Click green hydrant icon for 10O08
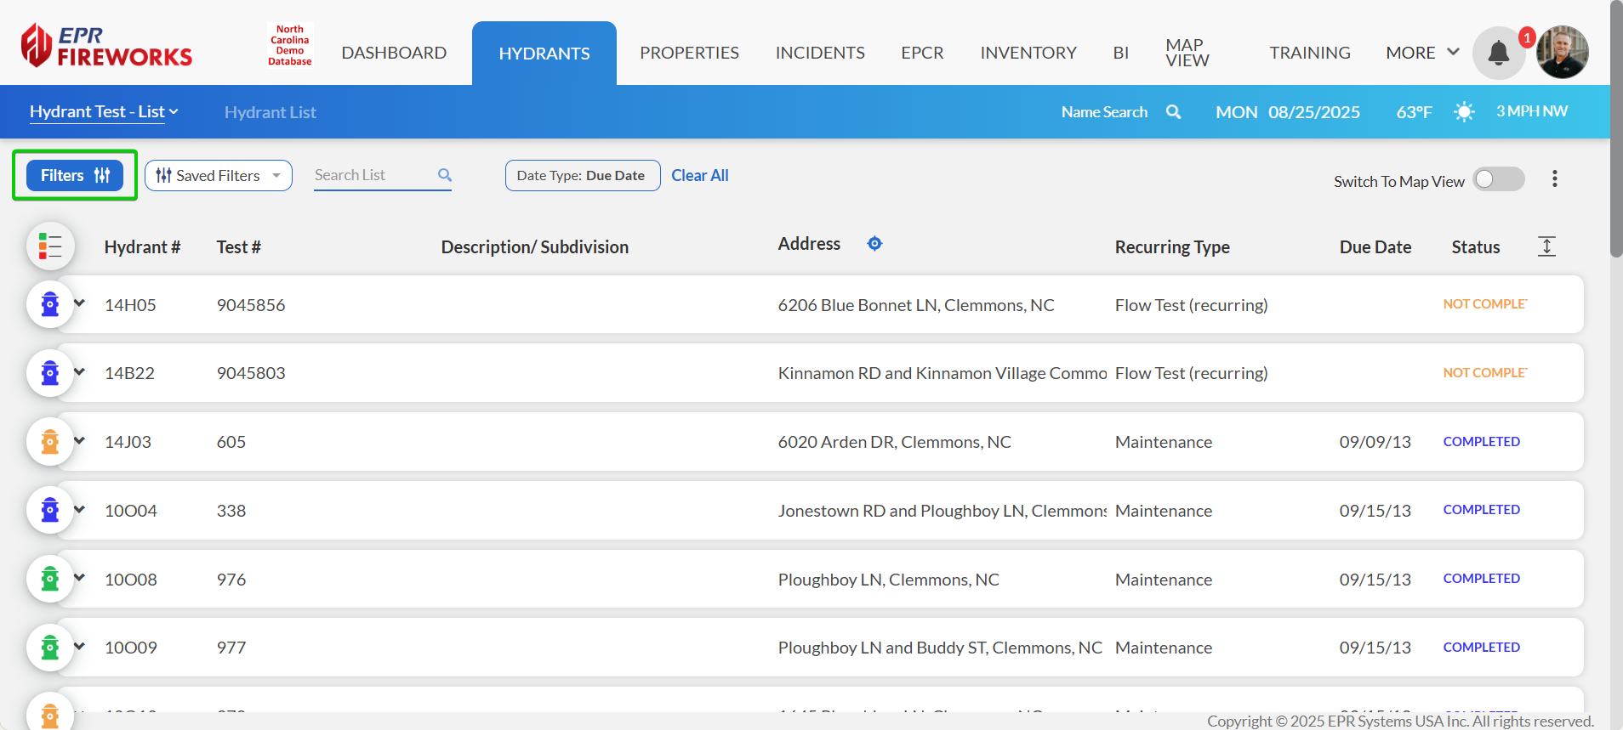This screenshot has width=1623, height=730. pos(50,579)
